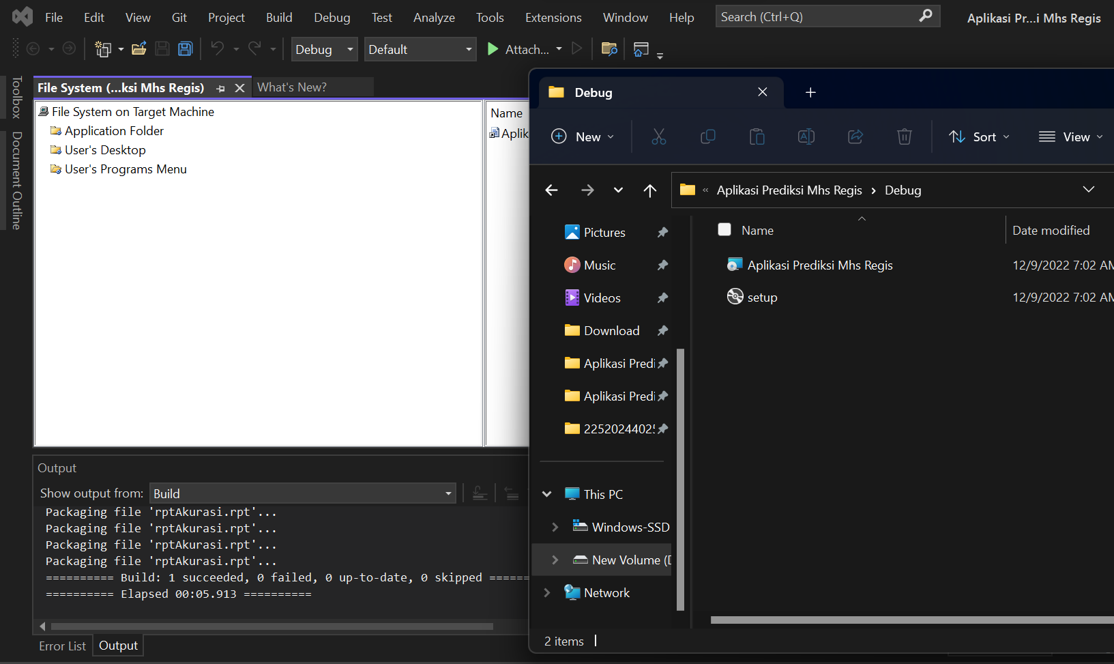Pin the File System tab with the pushpin
This screenshot has width=1114, height=664.
click(x=220, y=88)
